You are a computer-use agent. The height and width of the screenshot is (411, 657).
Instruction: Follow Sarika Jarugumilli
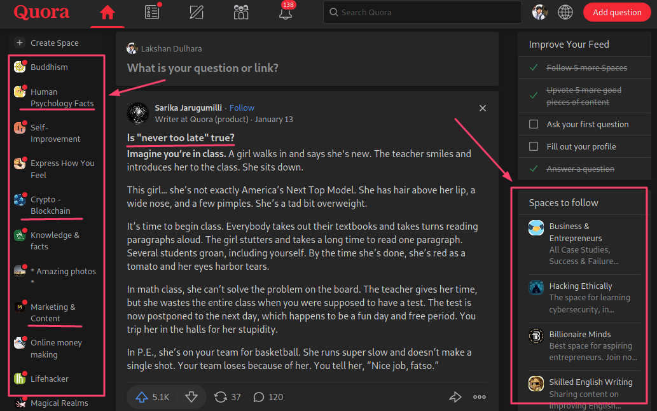tap(242, 108)
